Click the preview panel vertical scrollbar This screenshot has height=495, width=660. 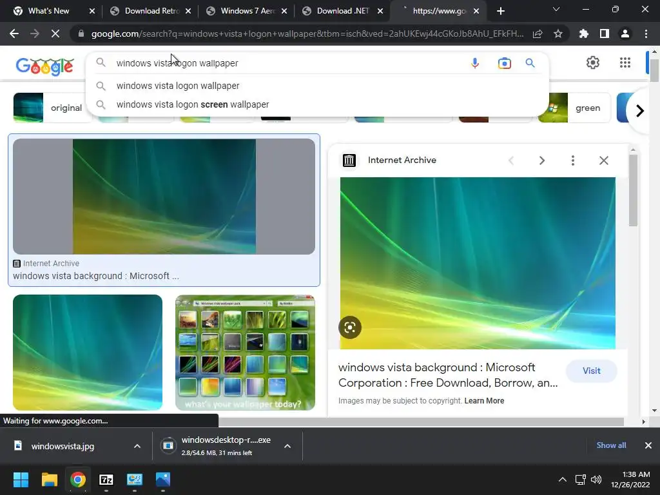point(633,190)
